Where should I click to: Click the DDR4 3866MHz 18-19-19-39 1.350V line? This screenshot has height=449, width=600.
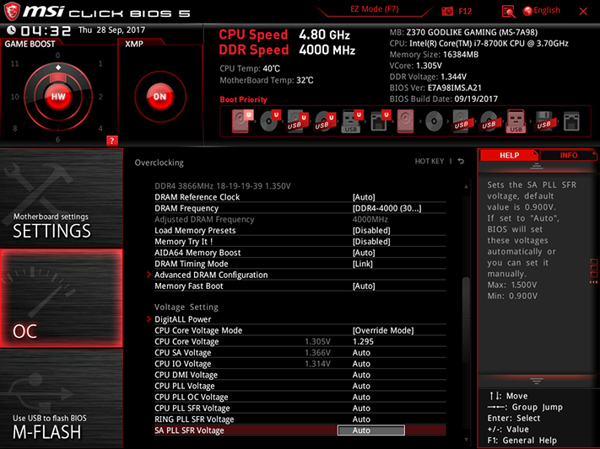[223, 186]
